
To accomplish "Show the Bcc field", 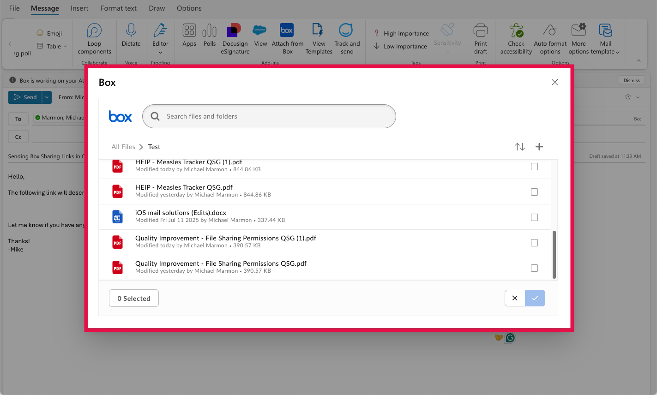I will coord(638,119).
